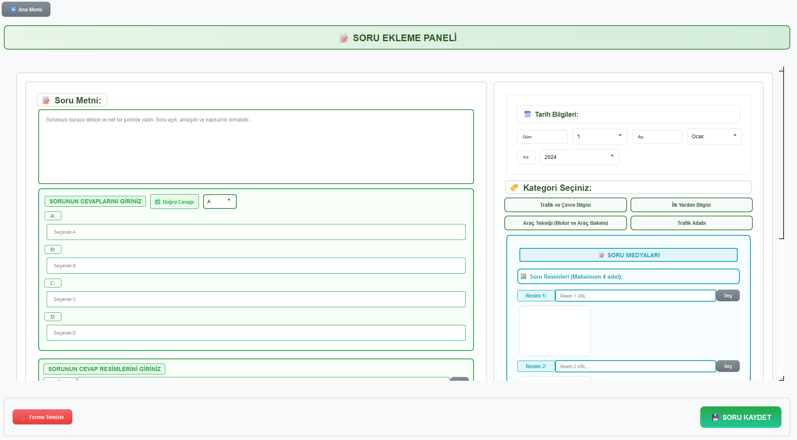Click the green check icon on Doğru Cevap
Viewport: 797px width, 440px height.
click(158, 202)
